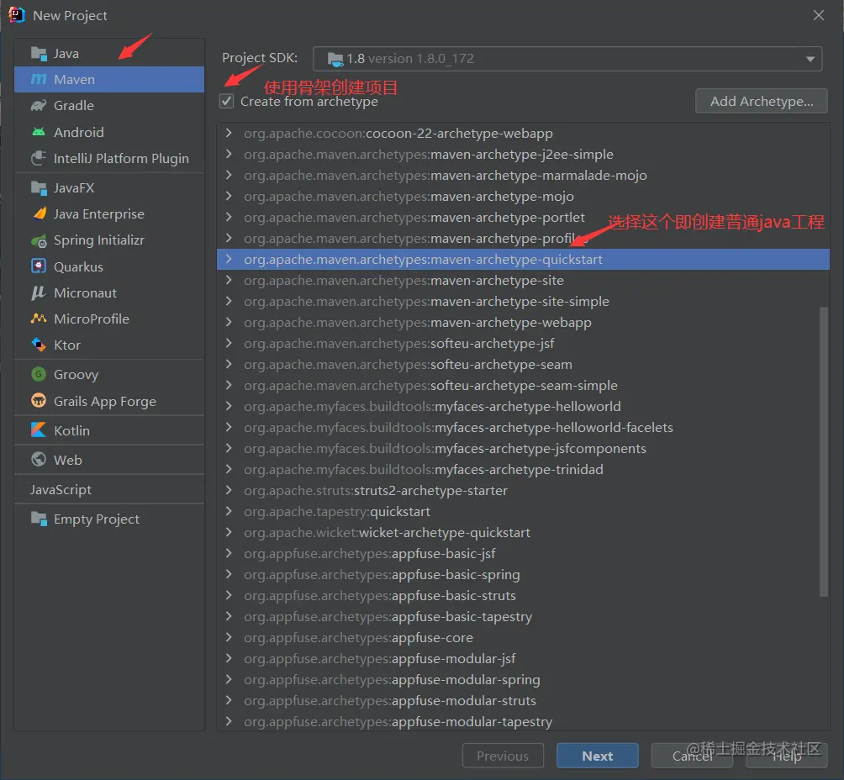
Task: Select maven-archetype-portlet row
Action: 523,217
